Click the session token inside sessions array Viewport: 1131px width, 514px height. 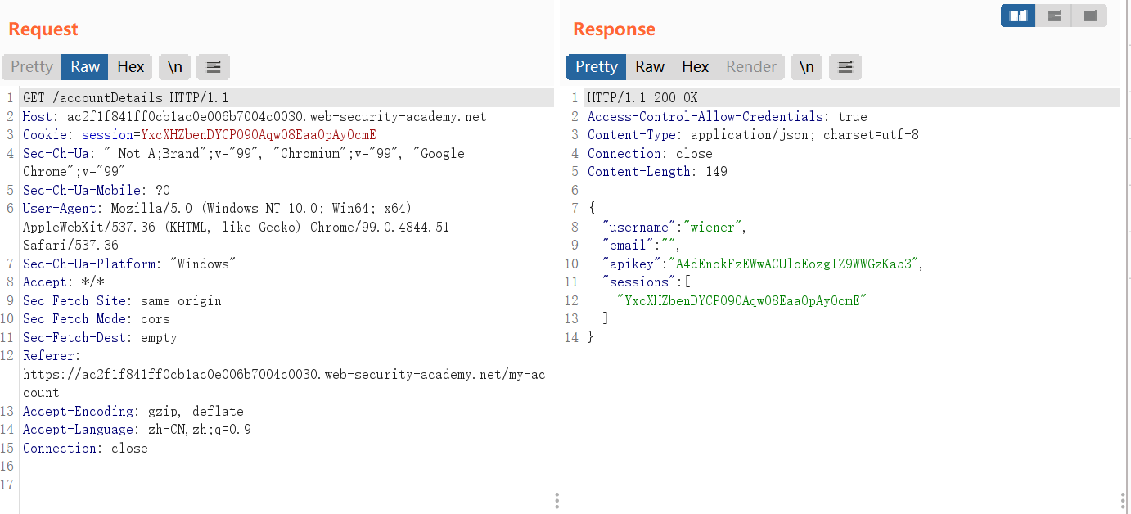(741, 301)
